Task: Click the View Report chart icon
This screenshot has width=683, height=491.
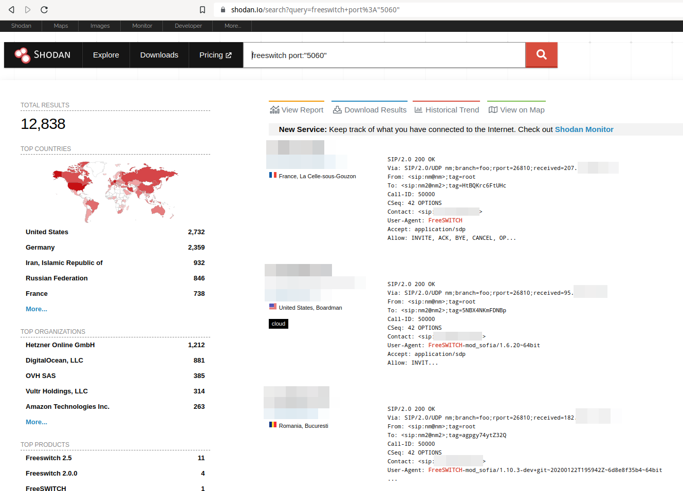Action: (274, 110)
